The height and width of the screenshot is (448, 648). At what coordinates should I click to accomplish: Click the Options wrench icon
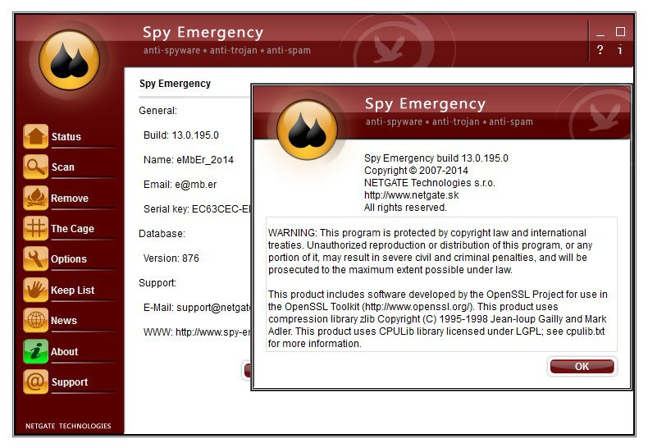click(35, 258)
